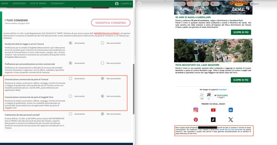The image size is (277, 145).
Task: Click the compose new message icon in Mail
Action: 139,4
